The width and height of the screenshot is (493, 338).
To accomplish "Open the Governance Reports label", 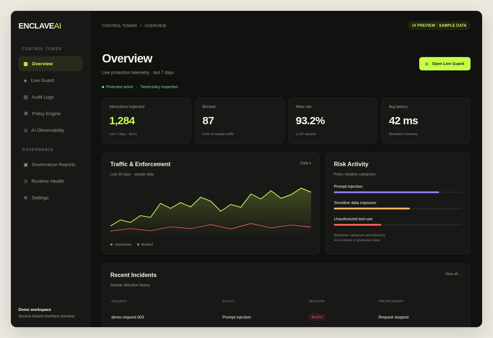I will (x=54, y=165).
